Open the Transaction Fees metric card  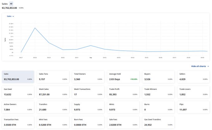[18, 123]
